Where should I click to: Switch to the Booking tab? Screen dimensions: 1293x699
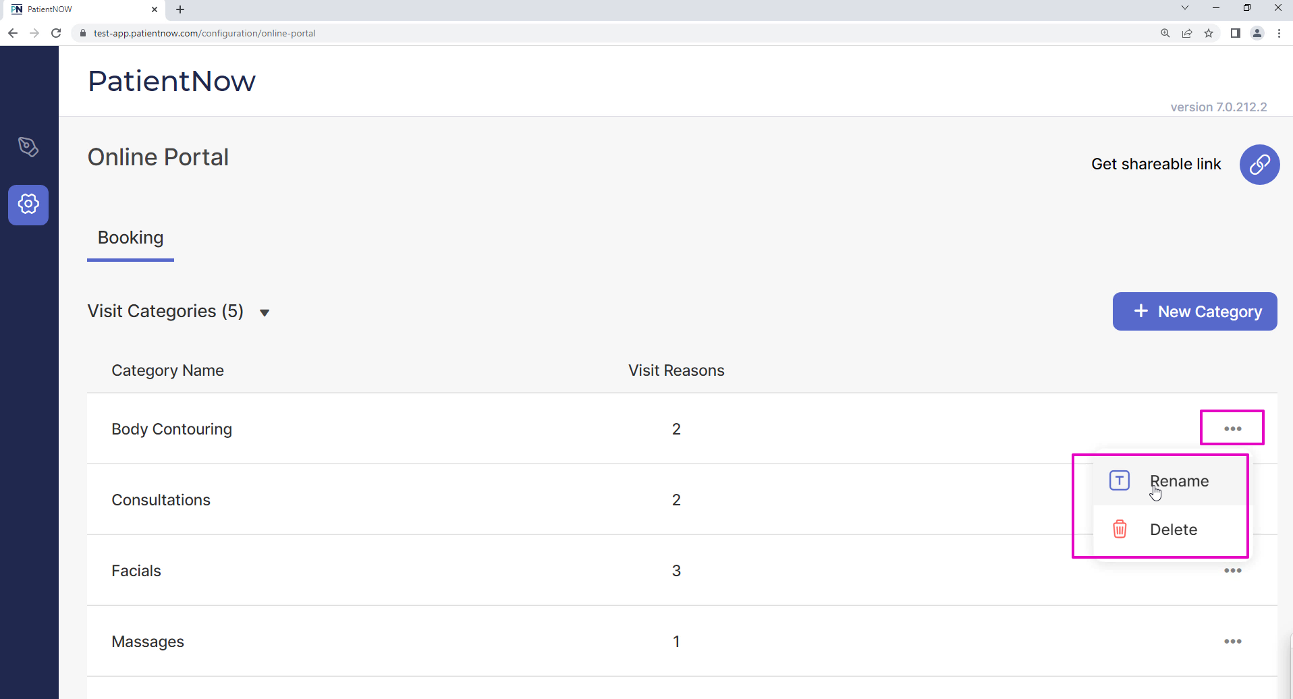[130, 237]
